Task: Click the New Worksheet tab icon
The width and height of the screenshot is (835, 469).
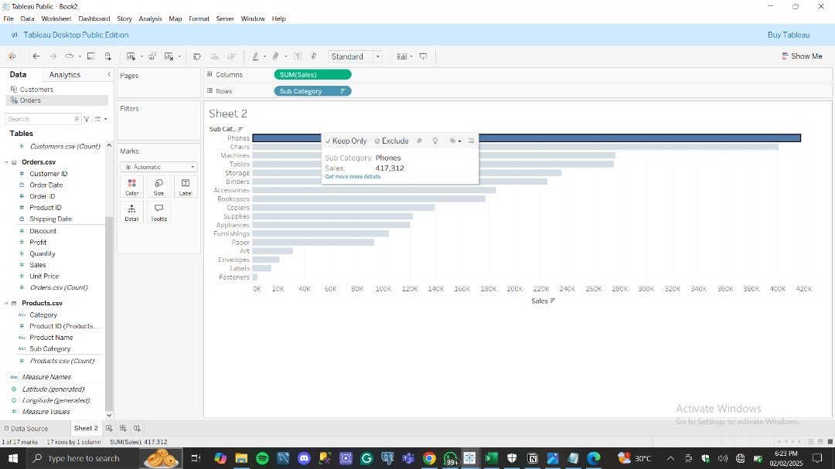Action: 109,428
